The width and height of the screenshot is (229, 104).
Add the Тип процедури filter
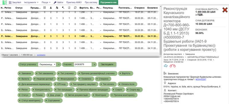coord(64,89)
